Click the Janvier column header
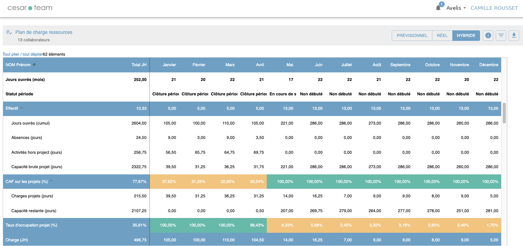The width and height of the screenshot is (523, 246). tap(170, 65)
